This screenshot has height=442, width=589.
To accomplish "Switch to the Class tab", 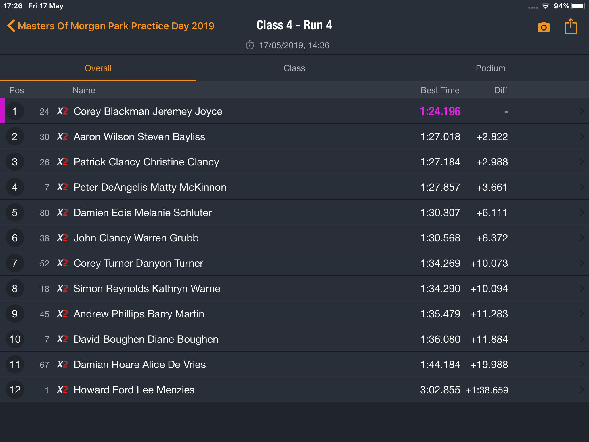I will (x=294, y=68).
